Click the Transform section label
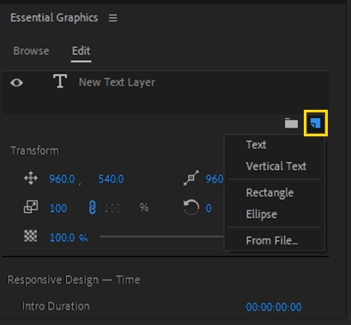This screenshot has height=325, width=351. [34, 151]
